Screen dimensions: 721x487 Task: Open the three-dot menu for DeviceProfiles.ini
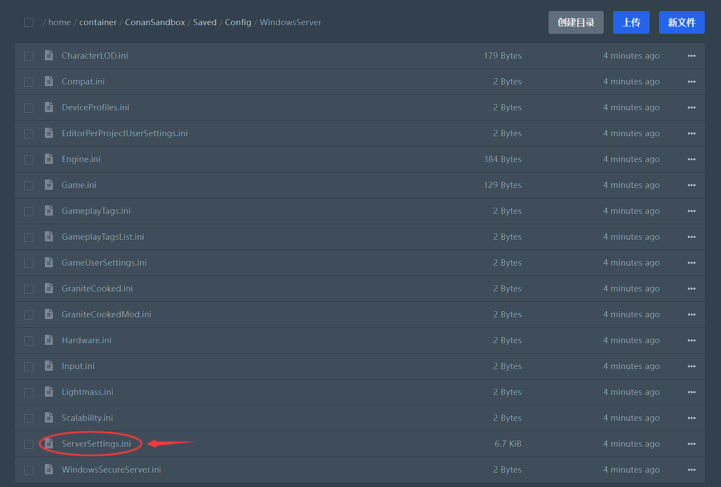pyautogui.click(x=692, y=108)
